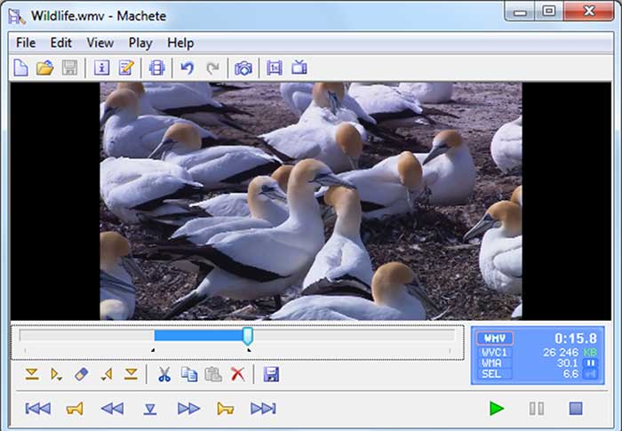This screenshot has width=622, height=431.
Task: Minimize the Machete window
Action: click(x=520, y=12)
